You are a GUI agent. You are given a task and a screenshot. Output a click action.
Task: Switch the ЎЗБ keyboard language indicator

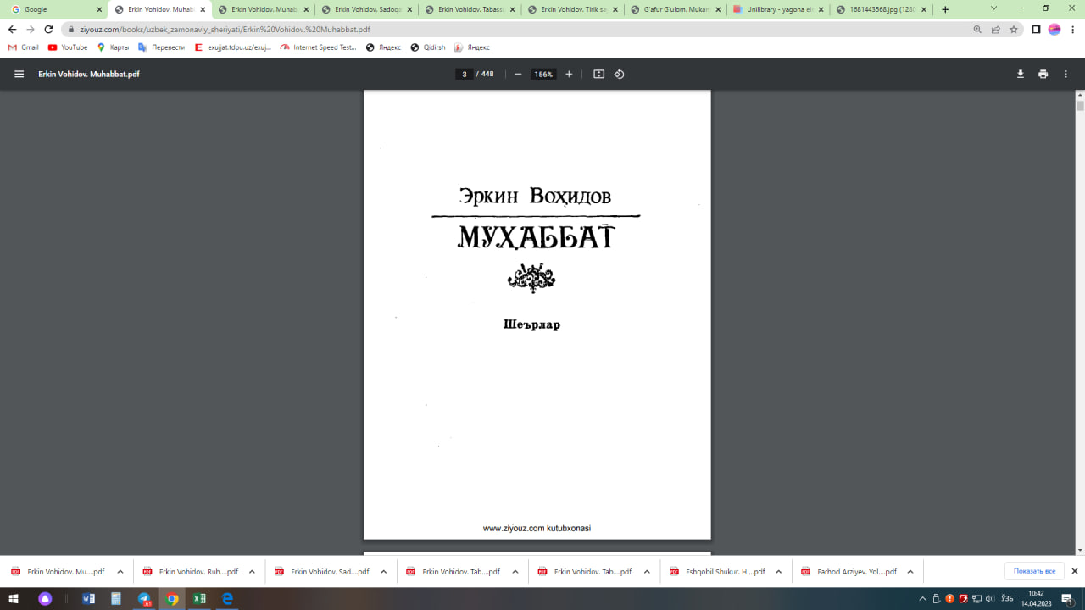coord(1007,599)
